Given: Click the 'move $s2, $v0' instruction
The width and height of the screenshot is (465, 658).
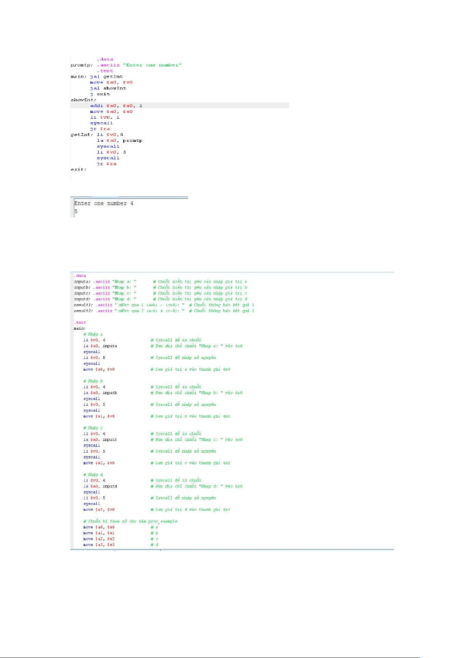Looking at the screenshot, I should (99, 463).
